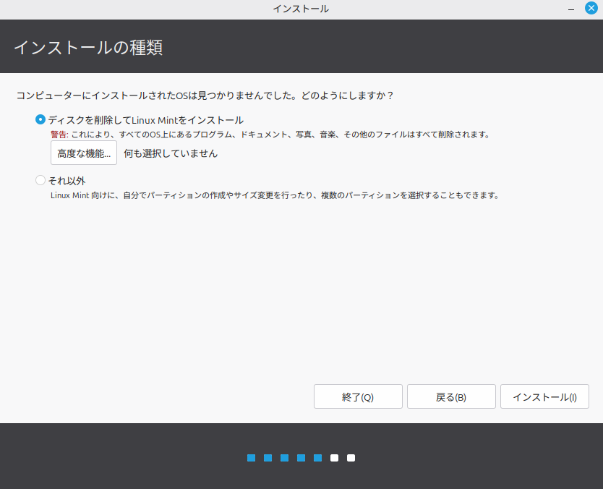Click the fourth blue progress dot
This screenshot has width=603, height=489.
pos(301,458)
